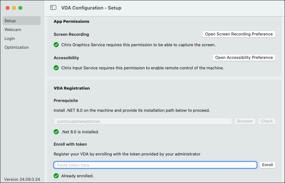
Task: Click the green full-screen window button
Action: [20, 8]
